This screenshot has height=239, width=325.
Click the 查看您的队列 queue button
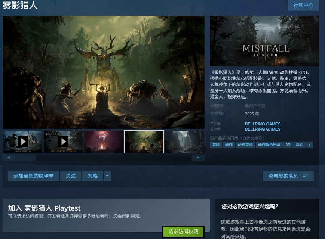288,176
